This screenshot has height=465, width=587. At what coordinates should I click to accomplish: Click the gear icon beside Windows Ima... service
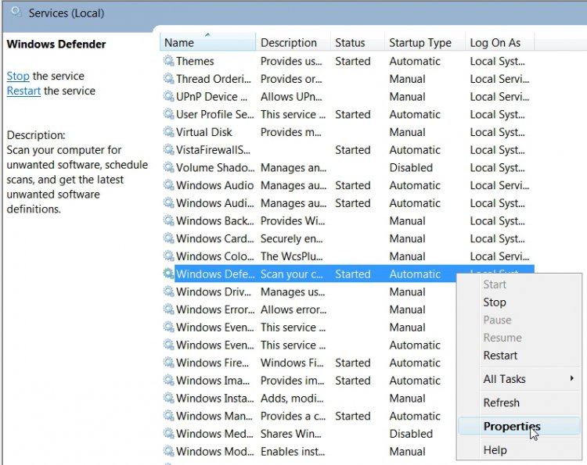[168, 380]
